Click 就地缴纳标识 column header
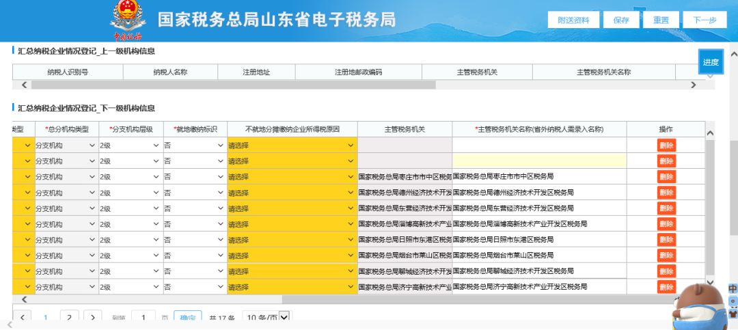The image size is (738, 330). click(195, 129)
